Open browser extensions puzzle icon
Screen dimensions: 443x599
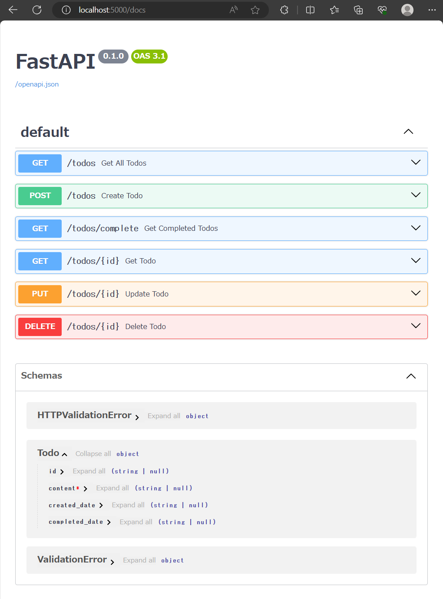coord(284,10)
